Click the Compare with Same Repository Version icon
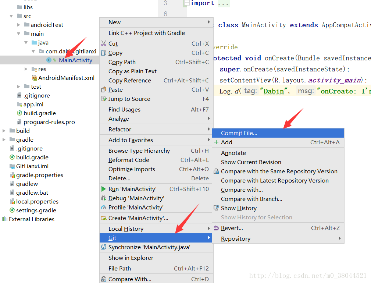 (216, 171)
